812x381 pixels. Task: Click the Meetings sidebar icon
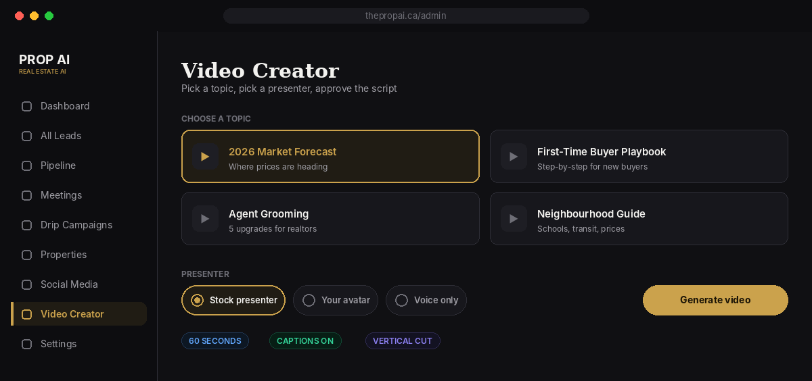coord(27,195)
